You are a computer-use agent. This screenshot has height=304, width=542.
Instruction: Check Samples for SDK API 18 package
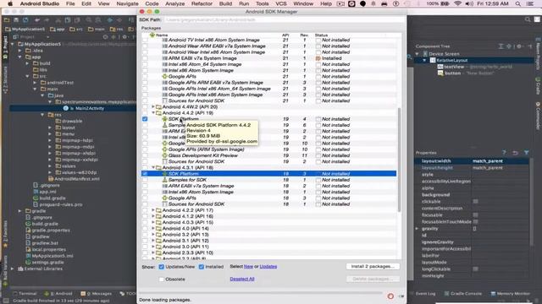[x=145, y=180]
